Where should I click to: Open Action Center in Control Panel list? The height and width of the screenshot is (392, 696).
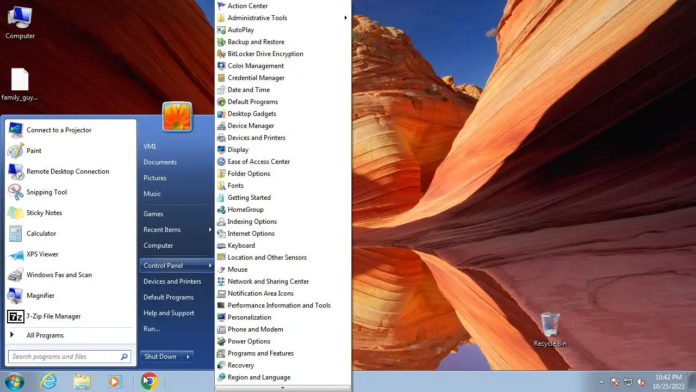point(283,6)
